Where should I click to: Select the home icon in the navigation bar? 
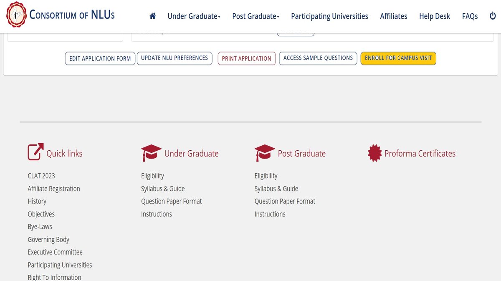152,16
